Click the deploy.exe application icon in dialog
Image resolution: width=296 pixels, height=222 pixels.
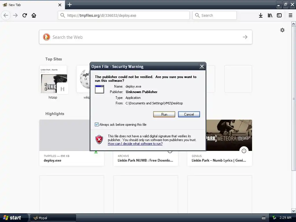point(99,89)
